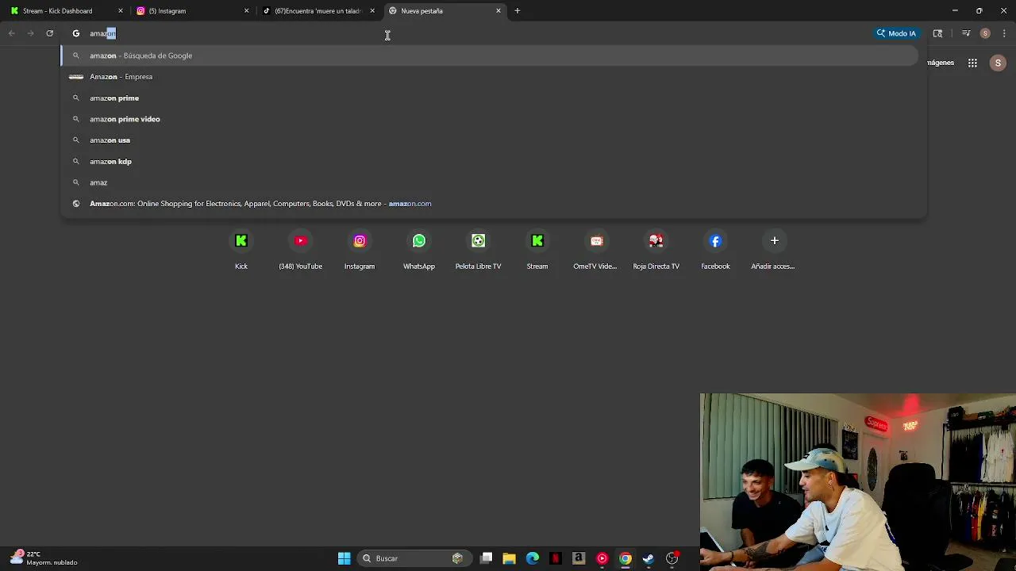Screen dimensions: 1016x571
Task: Open the Pelota Libre TV shortcut
Action: click(478, 250)
